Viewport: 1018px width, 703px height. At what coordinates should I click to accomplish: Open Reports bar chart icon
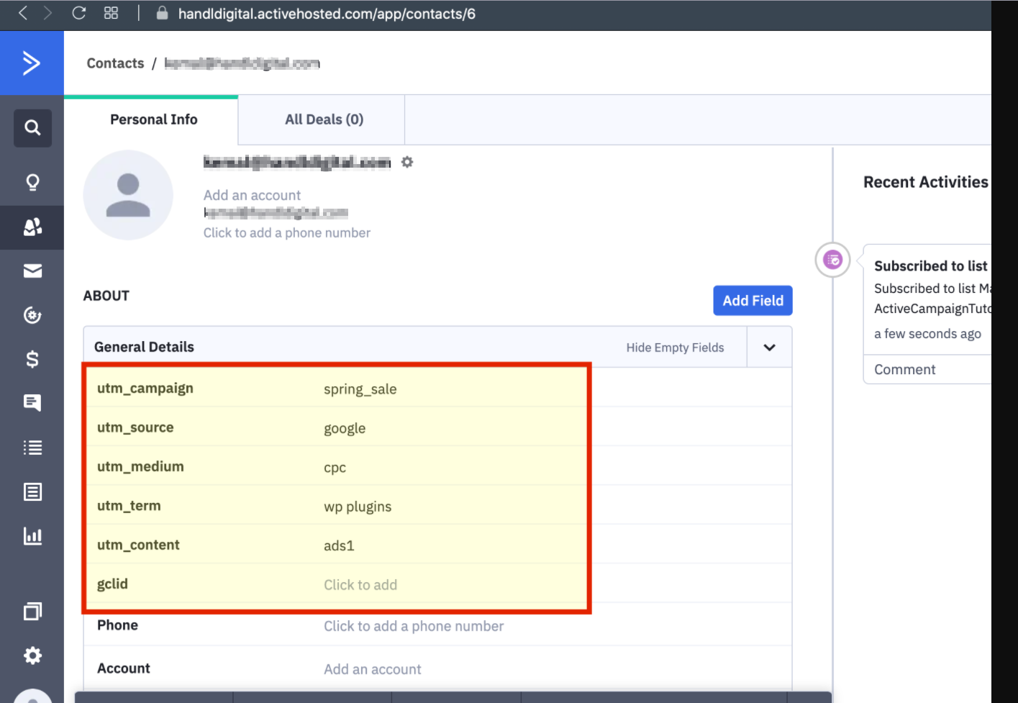[32, 536]
